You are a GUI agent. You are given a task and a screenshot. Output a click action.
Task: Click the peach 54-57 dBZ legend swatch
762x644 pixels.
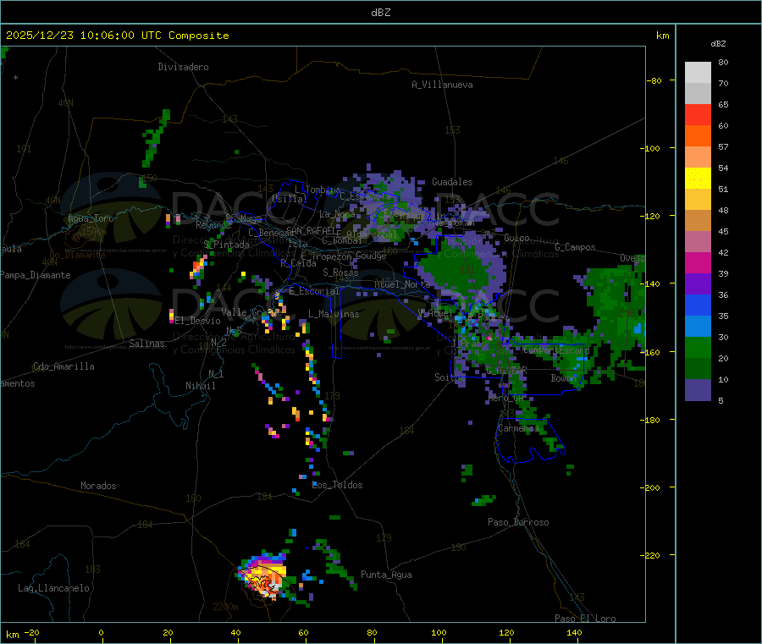[x=698, y=157]
